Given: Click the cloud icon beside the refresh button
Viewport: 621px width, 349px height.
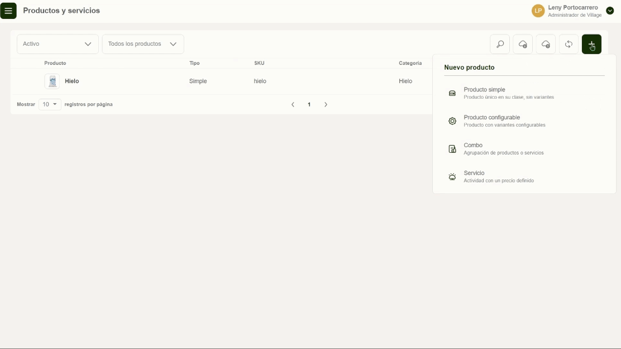Looking at the screenshot, I should 546,44.
